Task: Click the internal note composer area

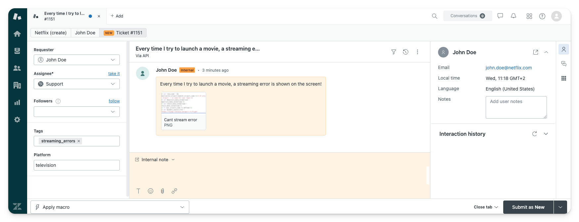Action: (x=280, y=175)
